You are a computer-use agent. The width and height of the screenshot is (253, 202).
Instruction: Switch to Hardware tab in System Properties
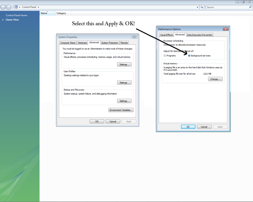point(82,43)
